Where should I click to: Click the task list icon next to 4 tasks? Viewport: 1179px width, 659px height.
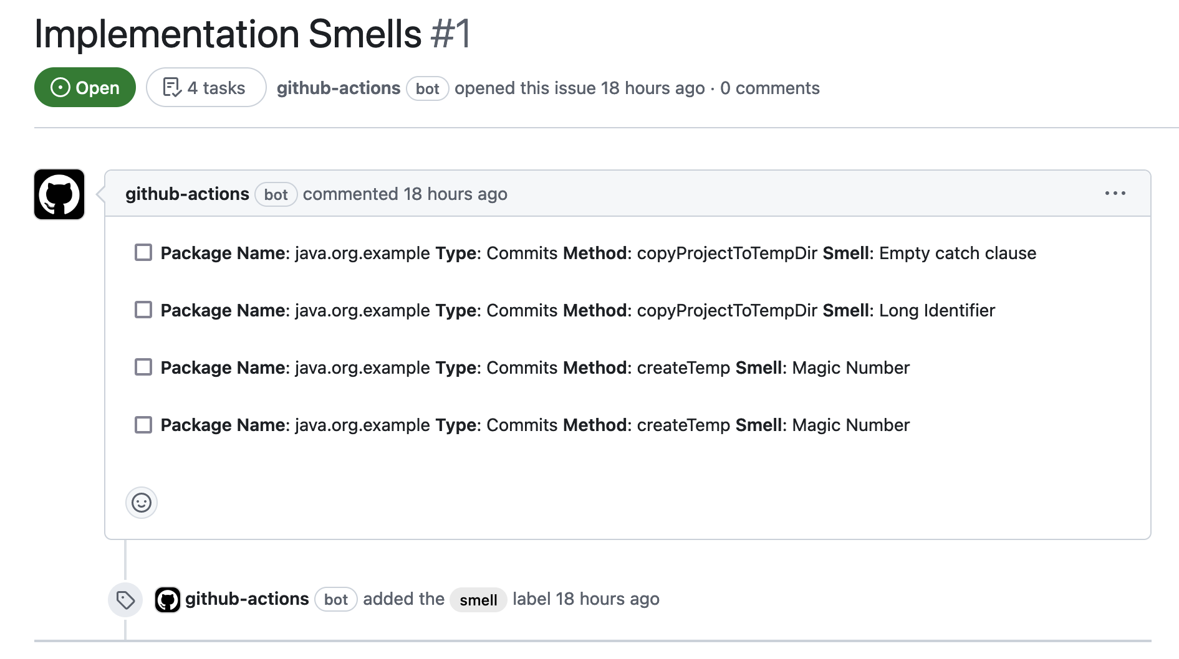171,88
